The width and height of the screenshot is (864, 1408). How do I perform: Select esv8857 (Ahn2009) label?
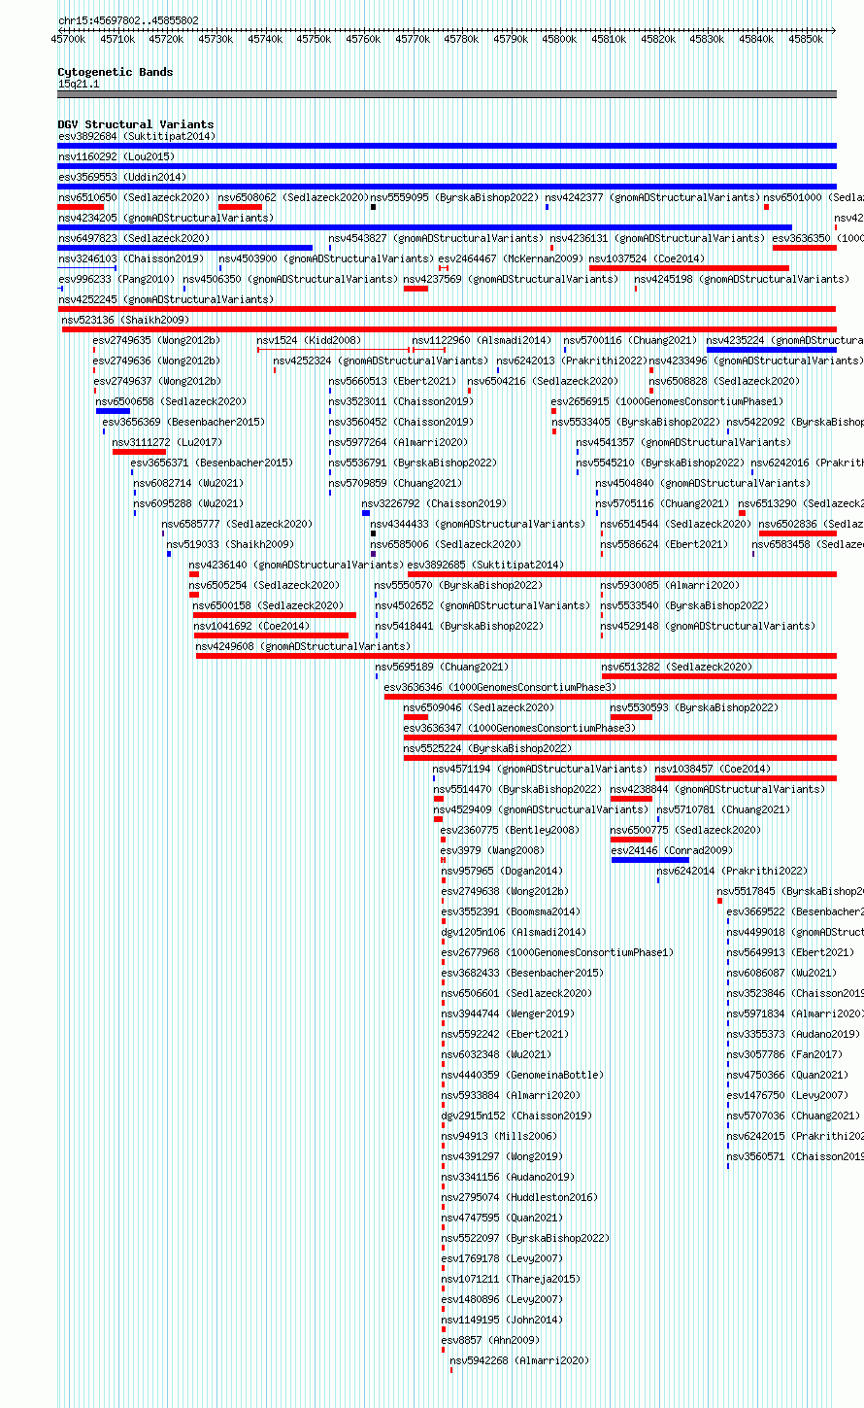(x=490, y=1340)
